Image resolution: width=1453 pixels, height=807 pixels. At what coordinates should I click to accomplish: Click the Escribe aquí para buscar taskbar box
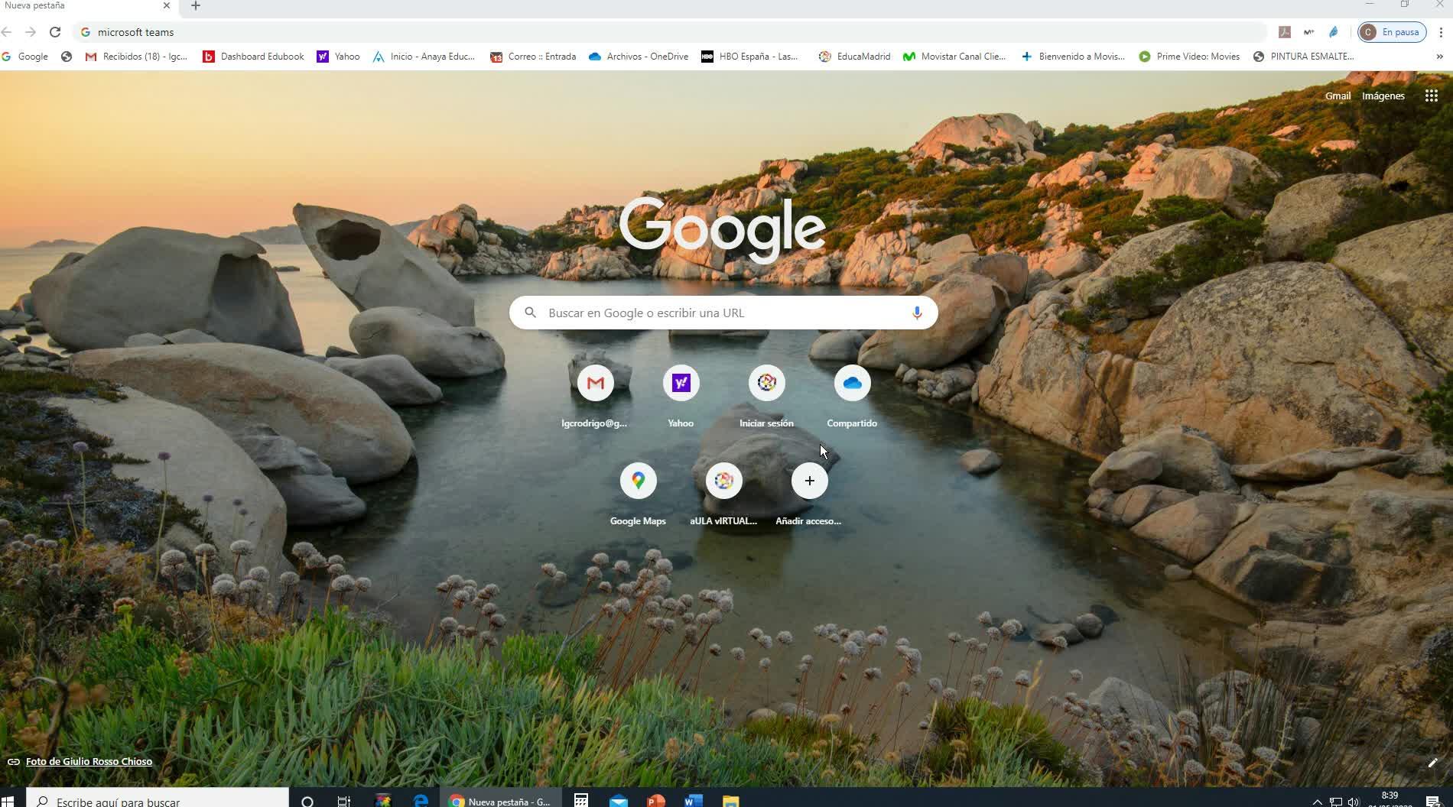pos(158,799)
